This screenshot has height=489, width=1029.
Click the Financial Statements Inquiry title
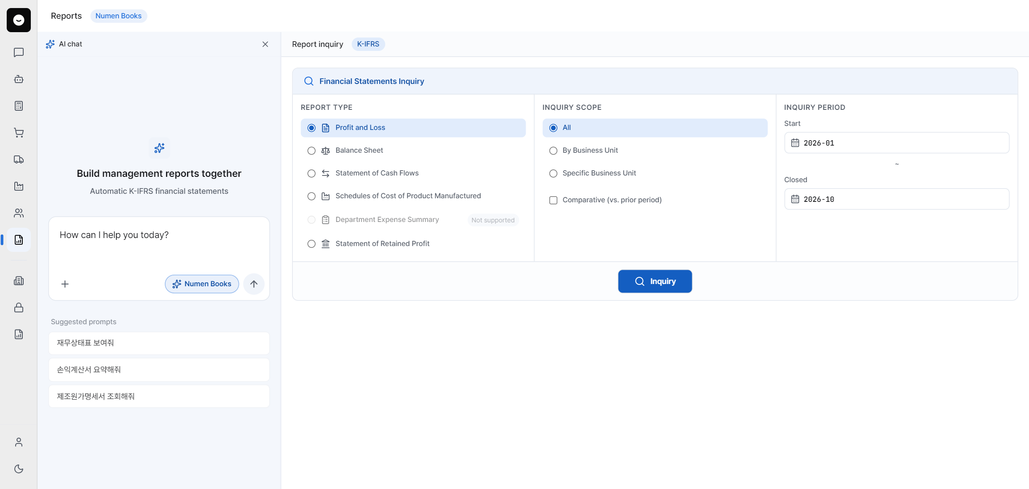tap(372, 81)
